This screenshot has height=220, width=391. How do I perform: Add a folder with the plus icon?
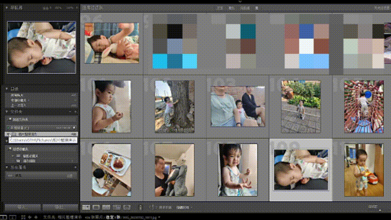click(x=75, y=112)
